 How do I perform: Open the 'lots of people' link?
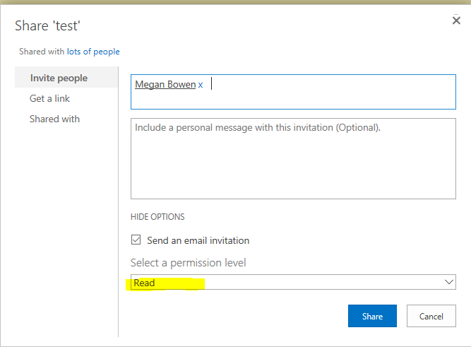93,52
